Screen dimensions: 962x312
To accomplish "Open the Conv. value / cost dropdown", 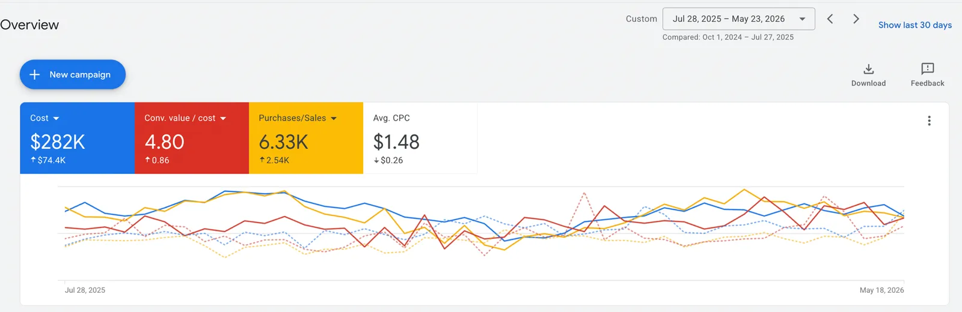I will 185,118.
